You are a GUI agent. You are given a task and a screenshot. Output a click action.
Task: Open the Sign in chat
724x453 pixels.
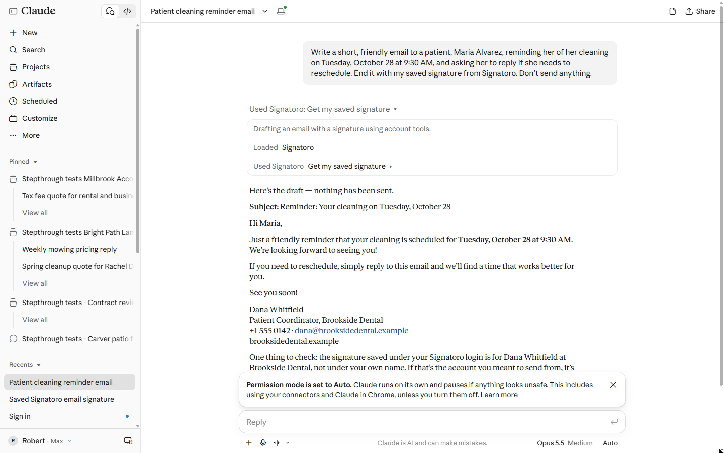69,416
